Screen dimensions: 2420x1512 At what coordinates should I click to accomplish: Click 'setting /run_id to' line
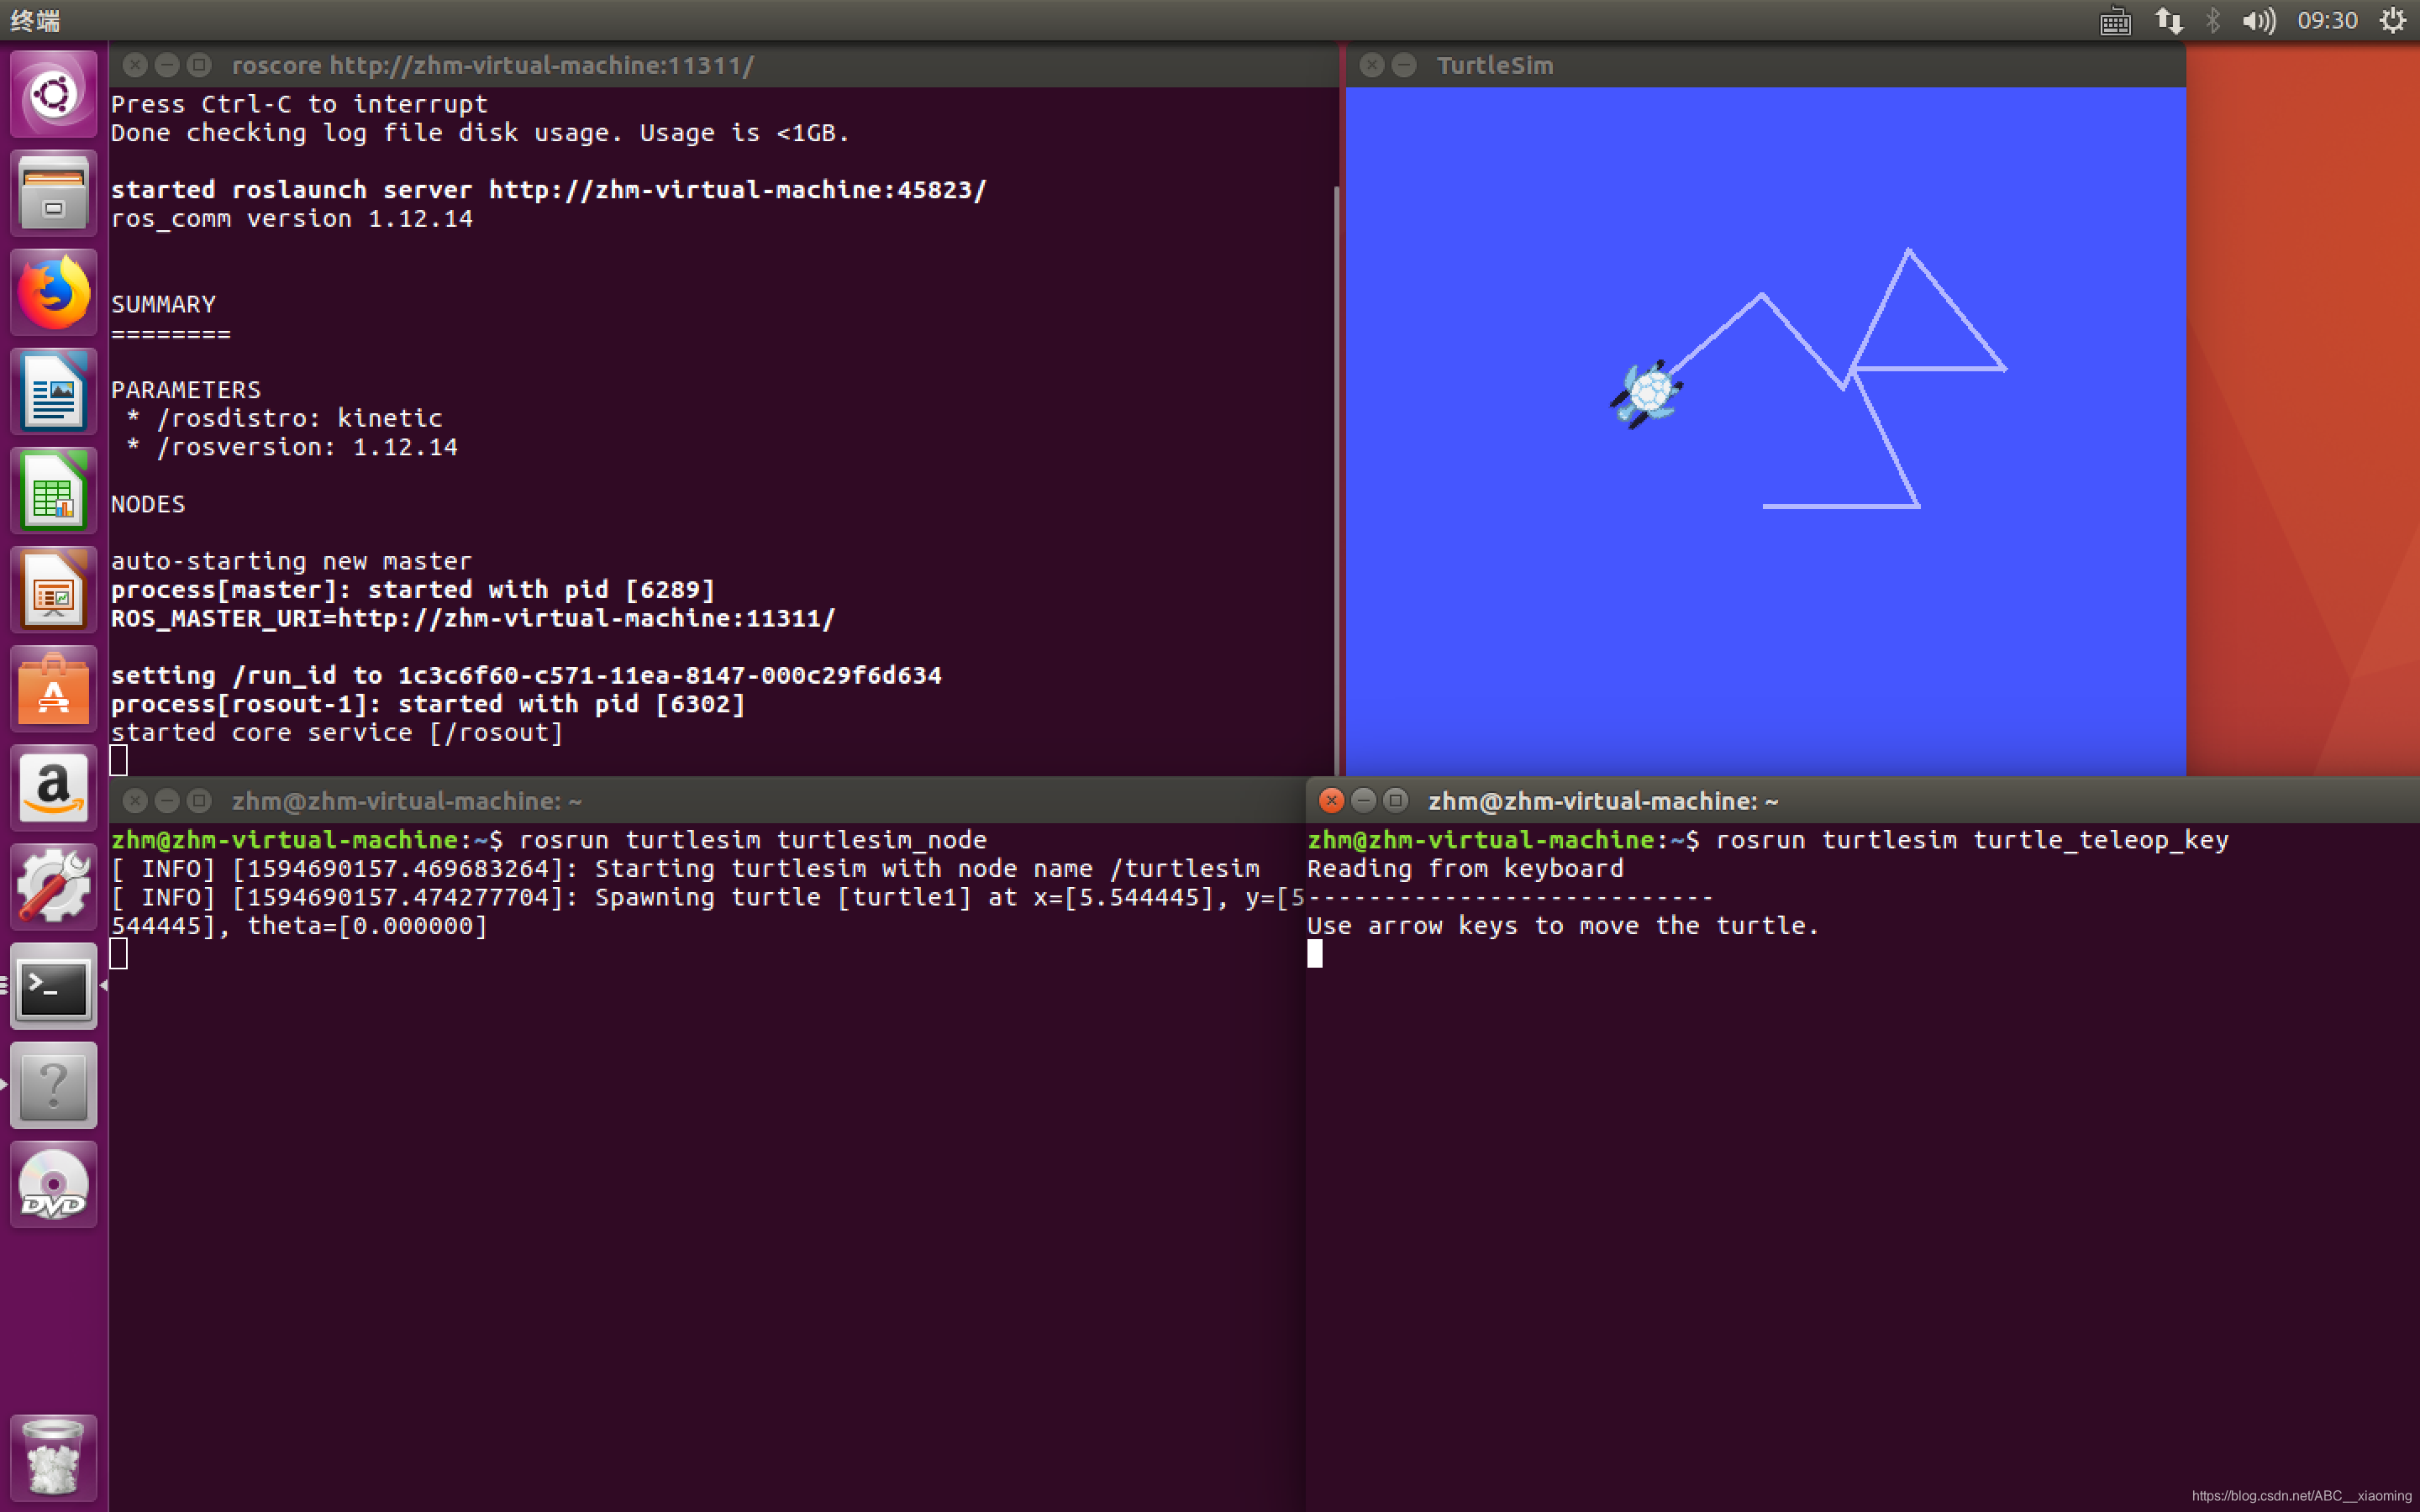click(x=526, y=676)
